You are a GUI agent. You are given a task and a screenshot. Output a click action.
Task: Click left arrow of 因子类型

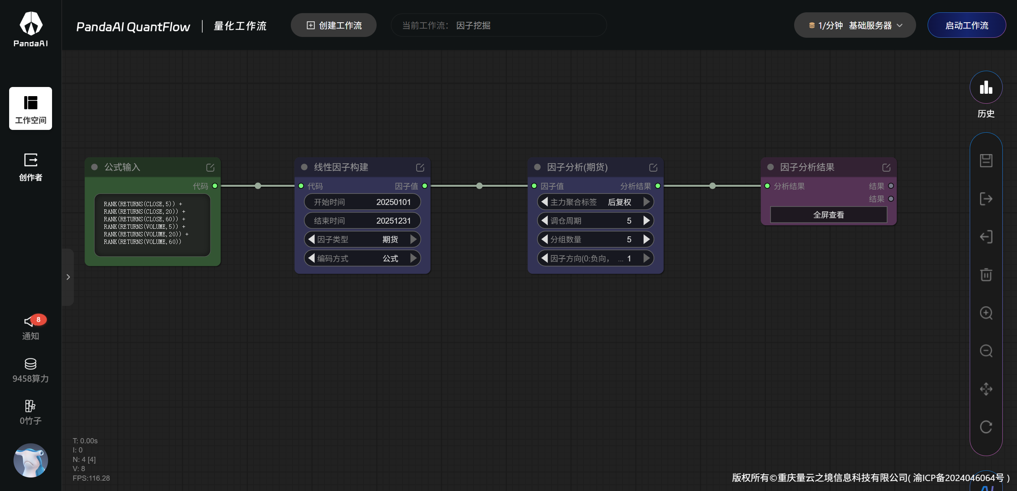tap(311, 239)
